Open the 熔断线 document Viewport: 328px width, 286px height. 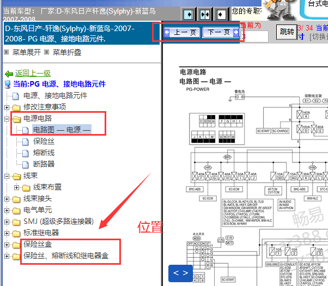pyautogui.click(x=44, y=153)
